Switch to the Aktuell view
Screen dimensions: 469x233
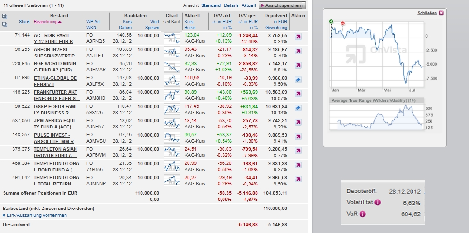click(x=249, y=5)
